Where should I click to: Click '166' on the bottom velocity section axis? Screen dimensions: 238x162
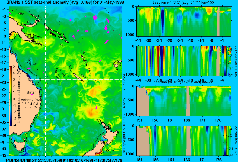[x=187, y=160]
